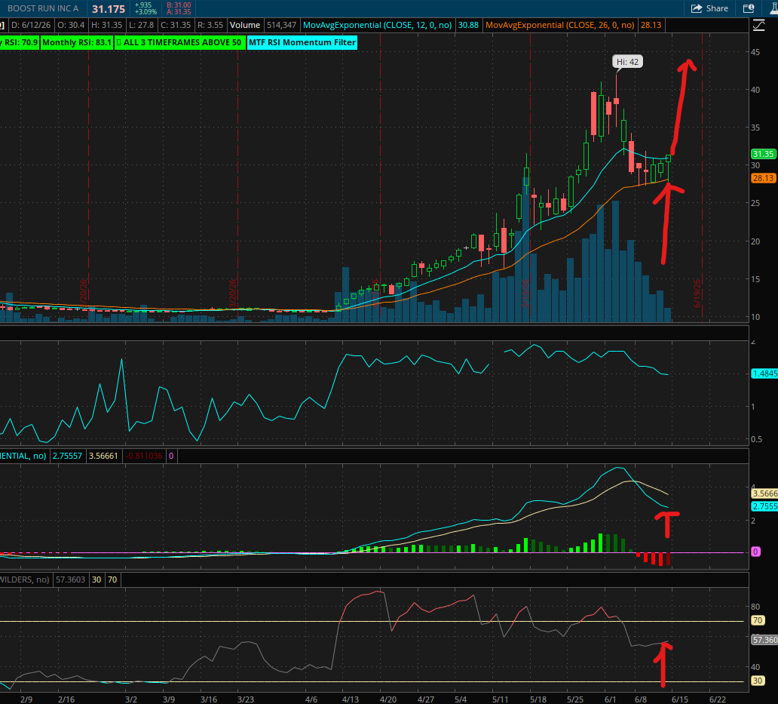778x704 pixels.
Task: Click the last price 31.175
Action: click(x=109, y=9)
